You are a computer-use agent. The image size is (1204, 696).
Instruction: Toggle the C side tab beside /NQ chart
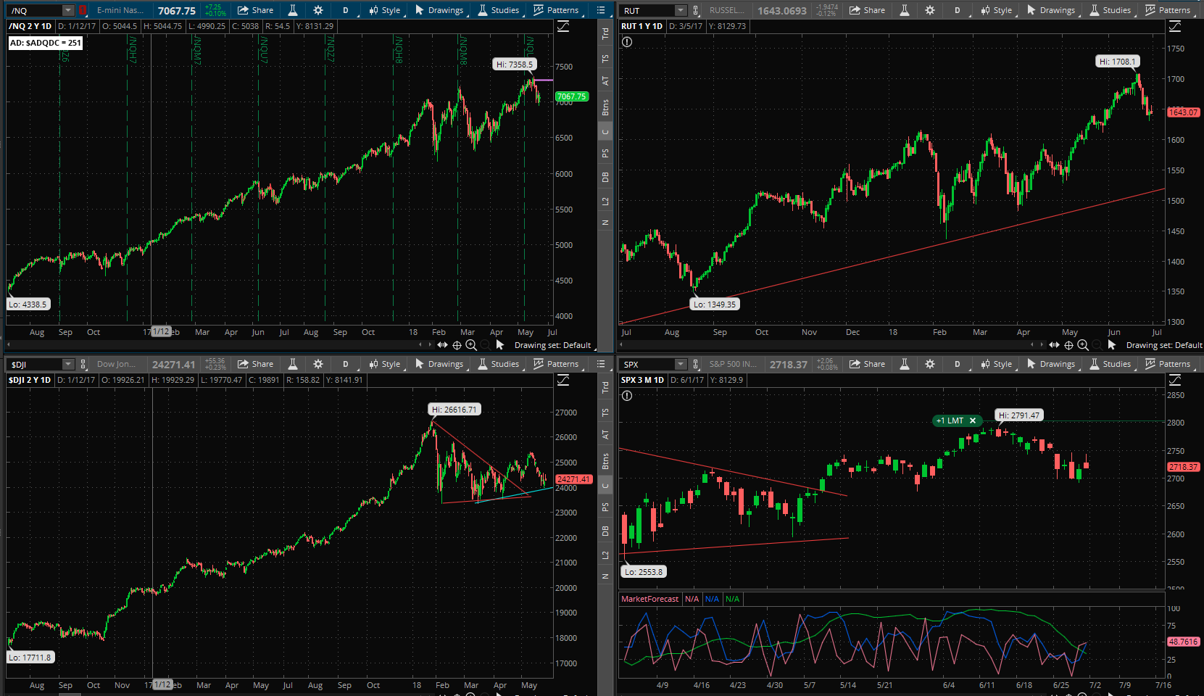(605, 132)
